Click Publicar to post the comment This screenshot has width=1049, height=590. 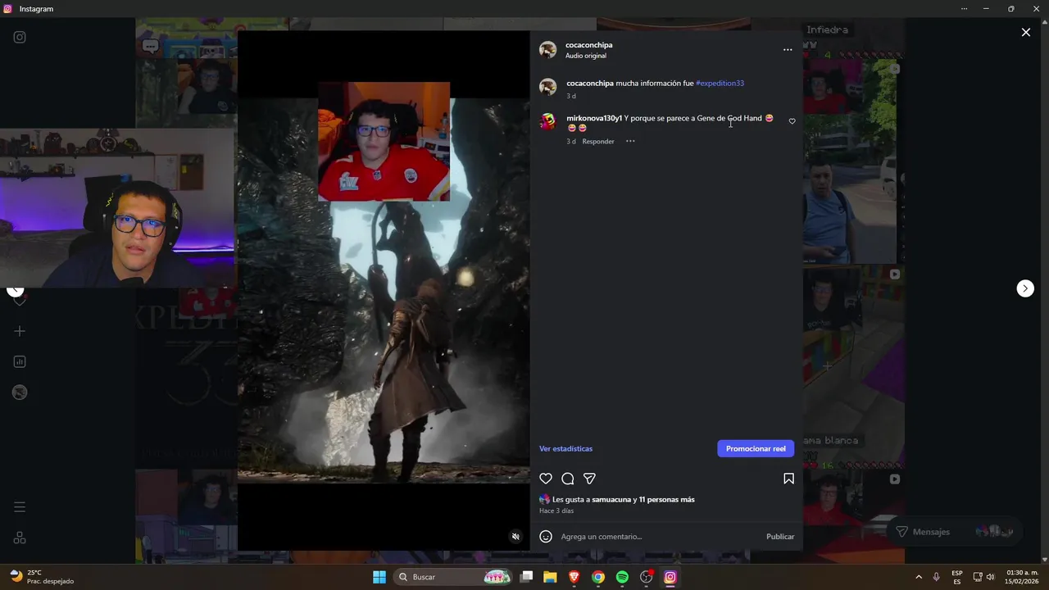(x=780, y=537)
